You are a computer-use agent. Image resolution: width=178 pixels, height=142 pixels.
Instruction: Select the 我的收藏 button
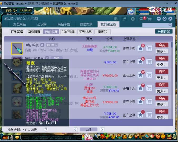pos(51,32)
